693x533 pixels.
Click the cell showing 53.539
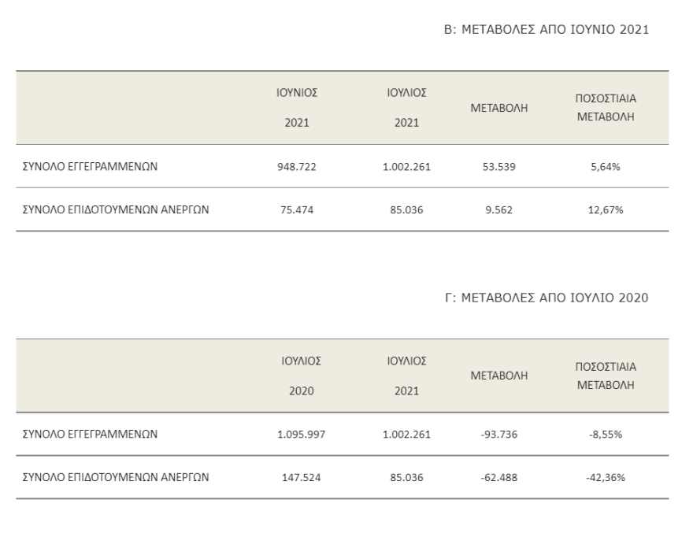[x=498, y=167]
